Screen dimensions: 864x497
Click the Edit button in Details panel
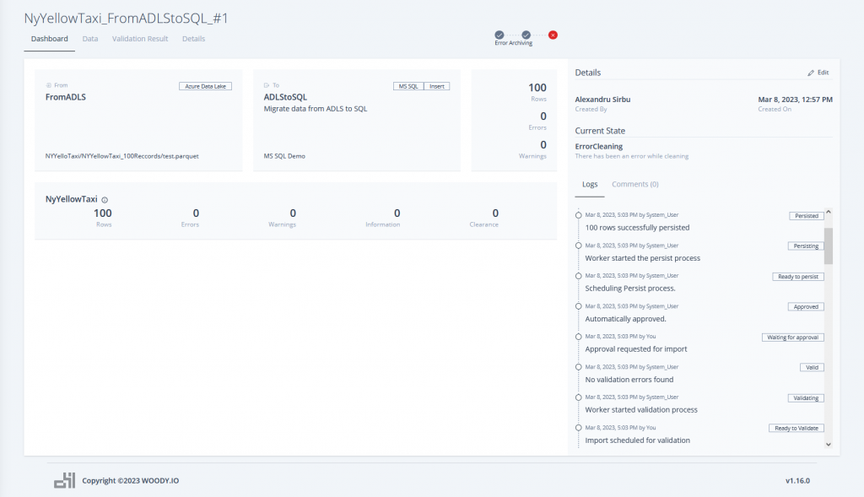818,73
